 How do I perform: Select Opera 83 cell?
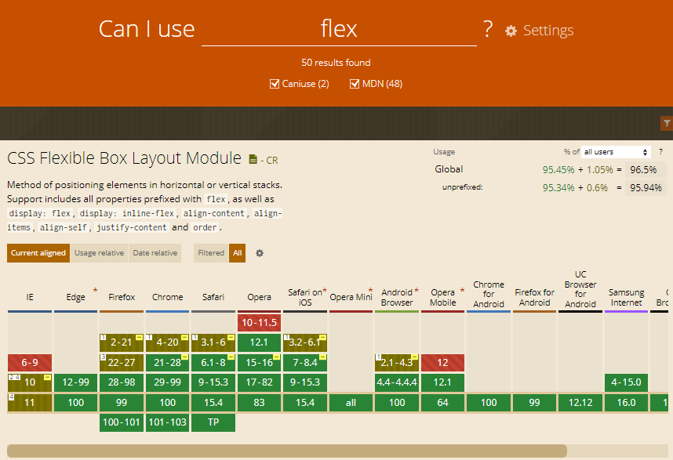260,403
